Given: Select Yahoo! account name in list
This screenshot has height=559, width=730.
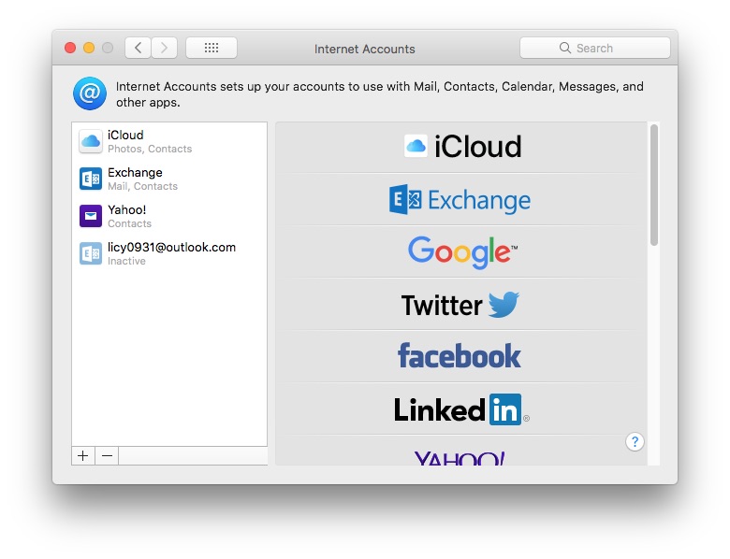Looking at the screenshot, I should 126,209.
